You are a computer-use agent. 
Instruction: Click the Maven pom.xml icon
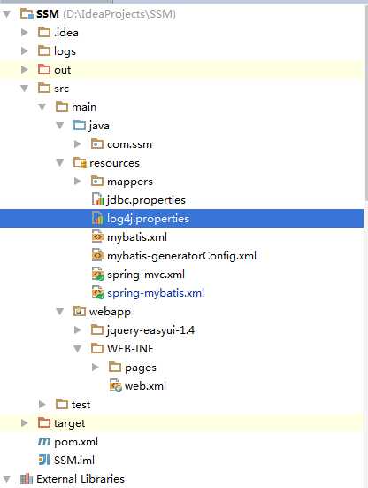(x=44, y=442)
